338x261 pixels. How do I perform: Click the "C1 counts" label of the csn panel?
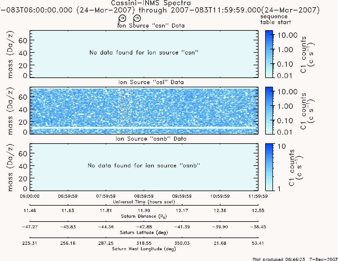303,55
